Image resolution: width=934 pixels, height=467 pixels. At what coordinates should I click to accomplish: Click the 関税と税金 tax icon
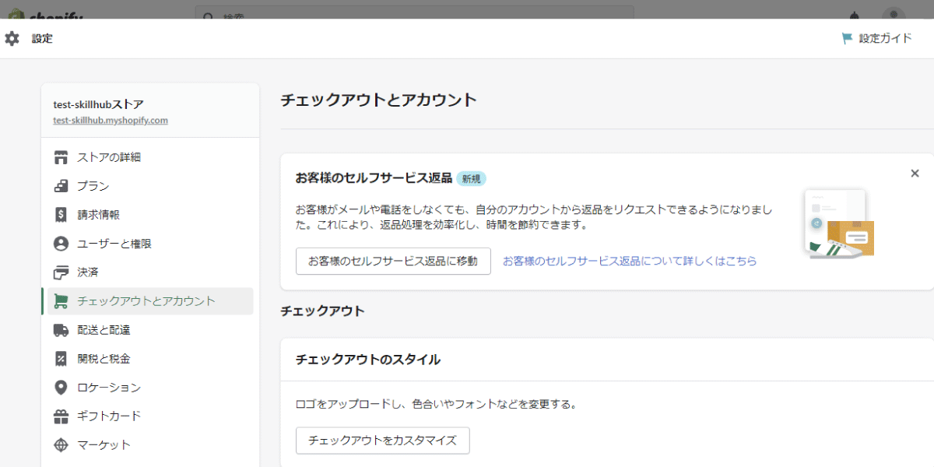coord(61,359)
